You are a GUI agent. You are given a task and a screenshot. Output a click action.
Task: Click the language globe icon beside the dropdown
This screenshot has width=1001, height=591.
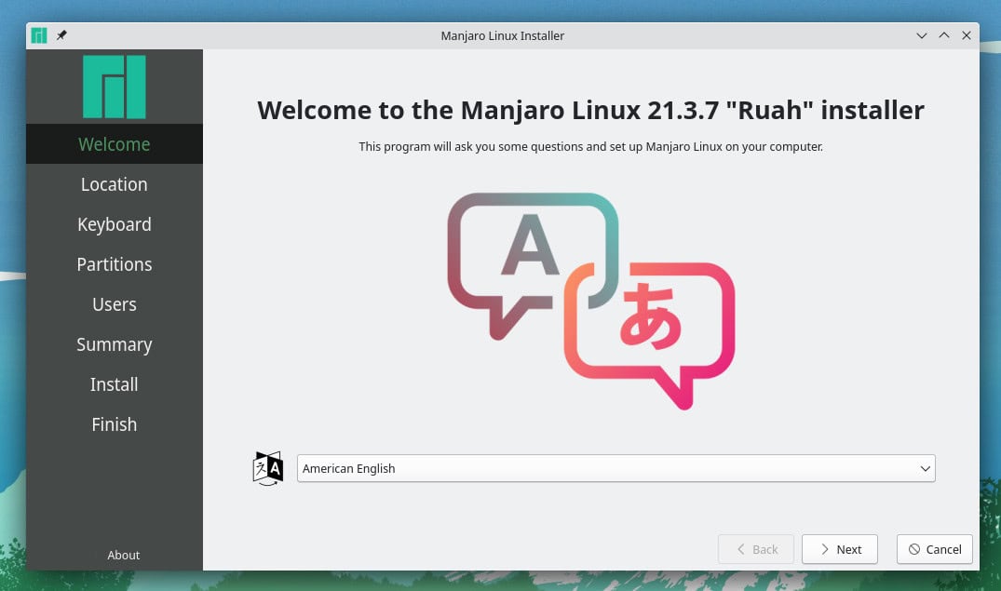coord(267,468)
